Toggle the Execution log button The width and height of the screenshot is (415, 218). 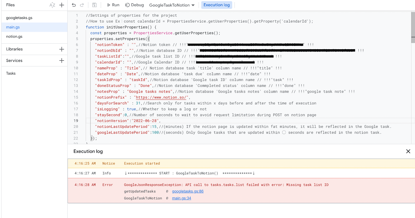click(x=217, y=5)
